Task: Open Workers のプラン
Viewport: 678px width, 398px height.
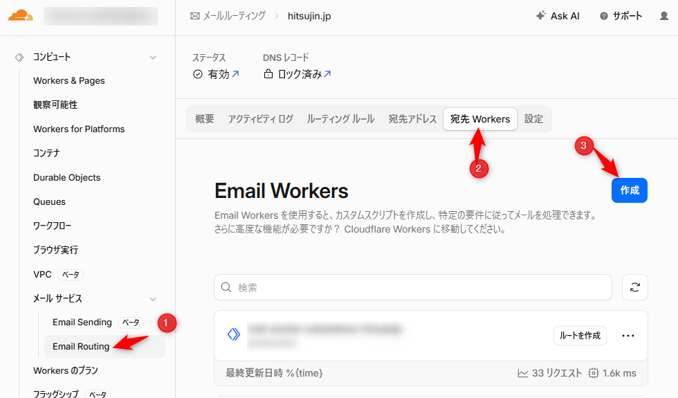Action: coord(66,371)
